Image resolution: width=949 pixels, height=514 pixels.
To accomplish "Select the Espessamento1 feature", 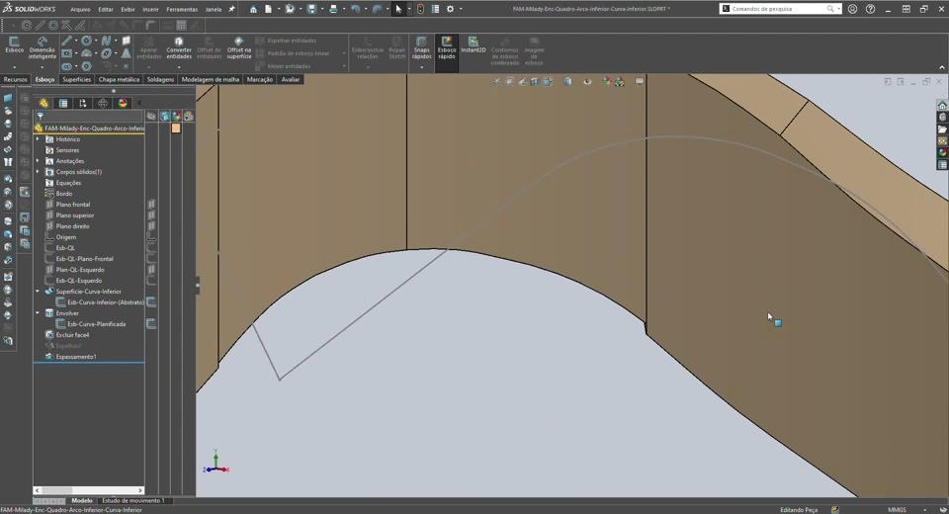I will [x=76, y=357].
